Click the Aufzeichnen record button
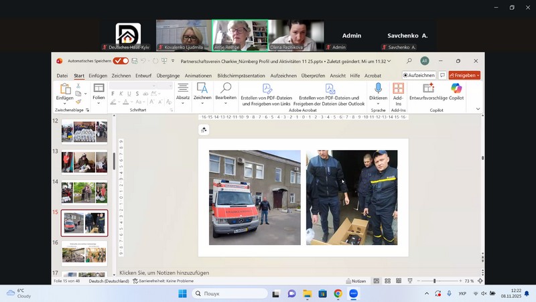 (x=419, y=76)
